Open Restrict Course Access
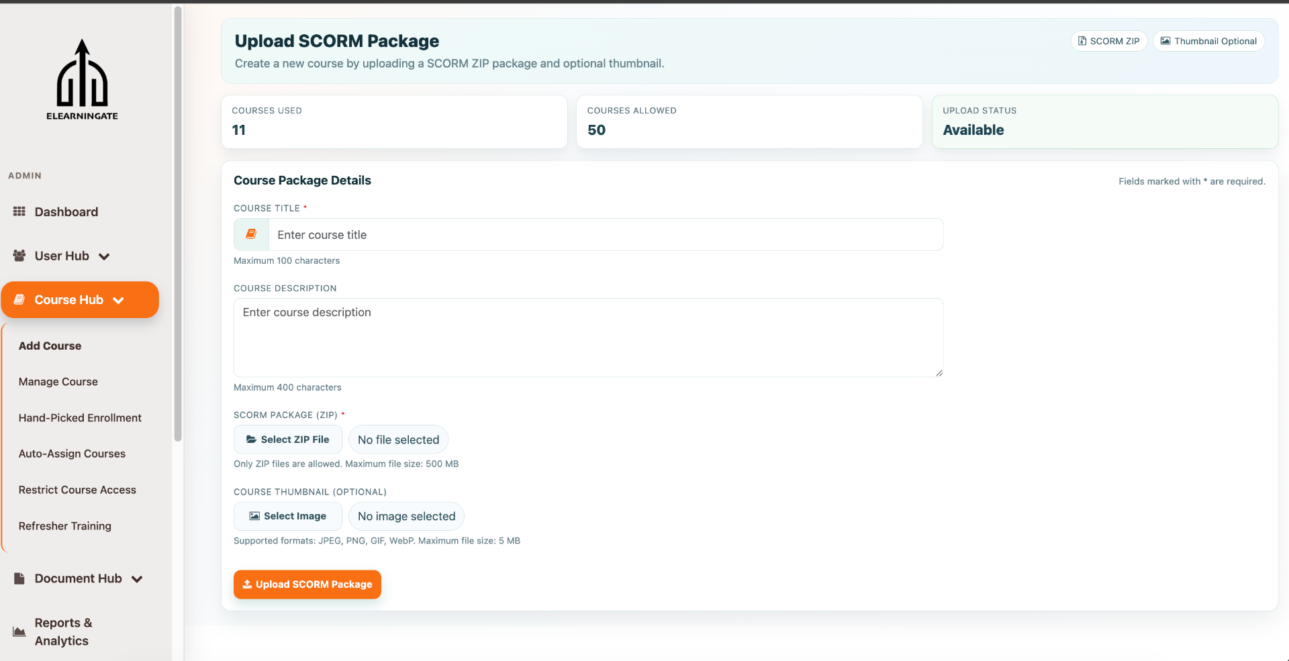 point(77,490)
